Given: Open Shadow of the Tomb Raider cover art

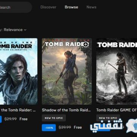Looking at the screenshot, I should 67,71.
